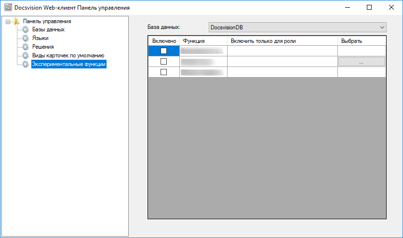The height and width of the screenshot is (238, 403).
Task: Click gear icon of Виды карточек по умолчанию
Action: pos(26,56)
